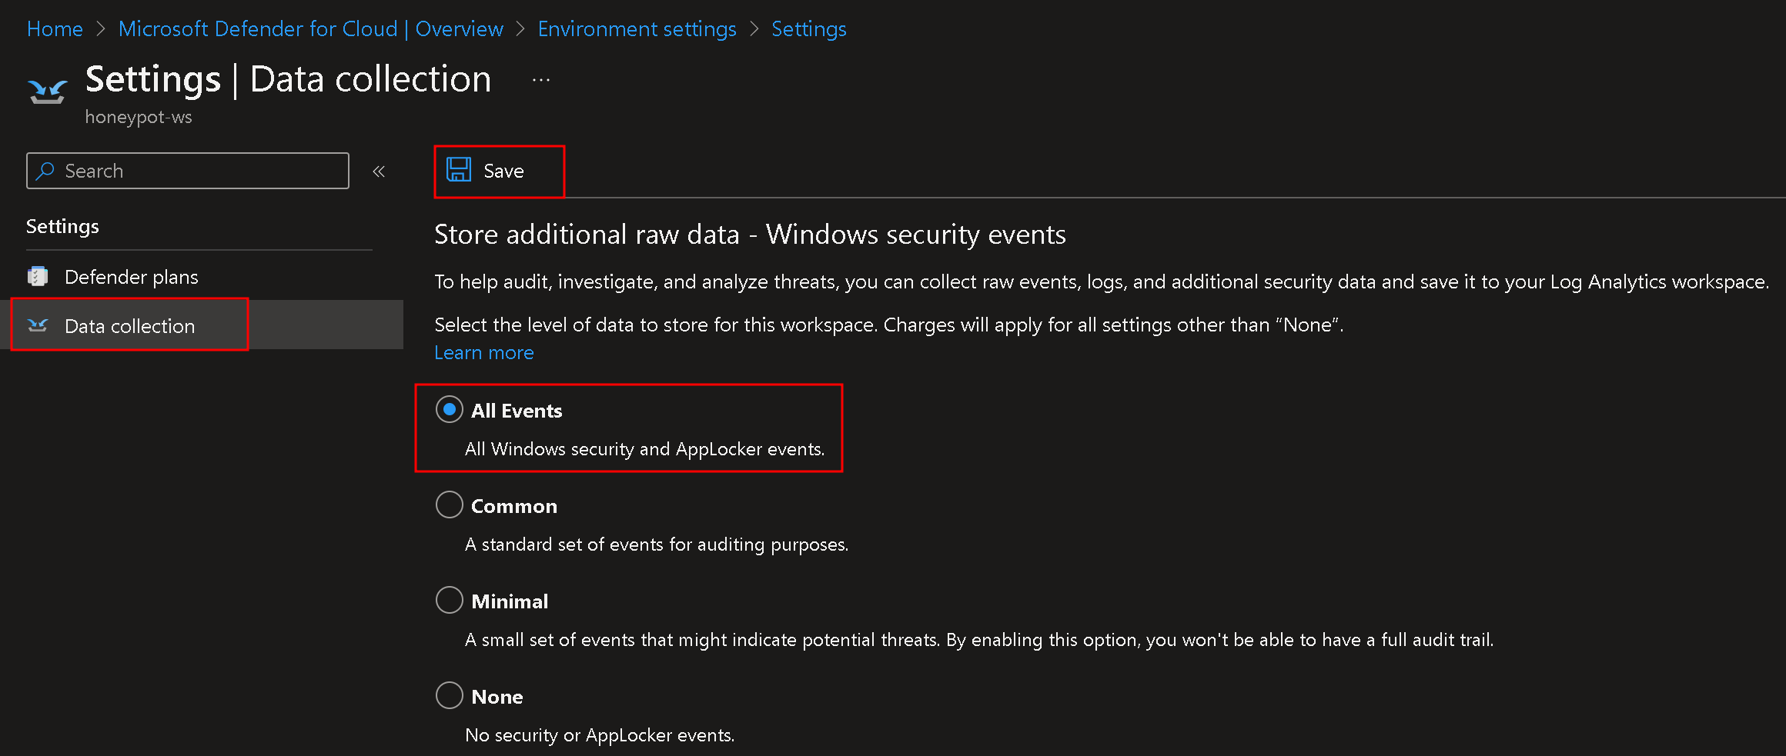Click the Settings breadcrumb link
The image size is (1786, 756).
[808, 29]
